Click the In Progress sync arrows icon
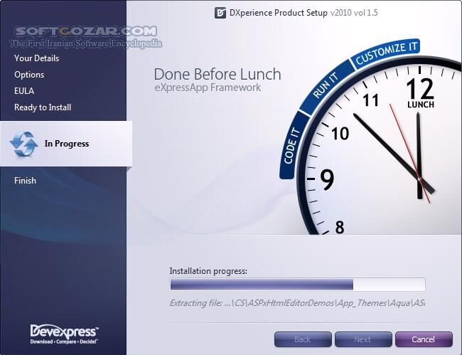 (23, 144)
